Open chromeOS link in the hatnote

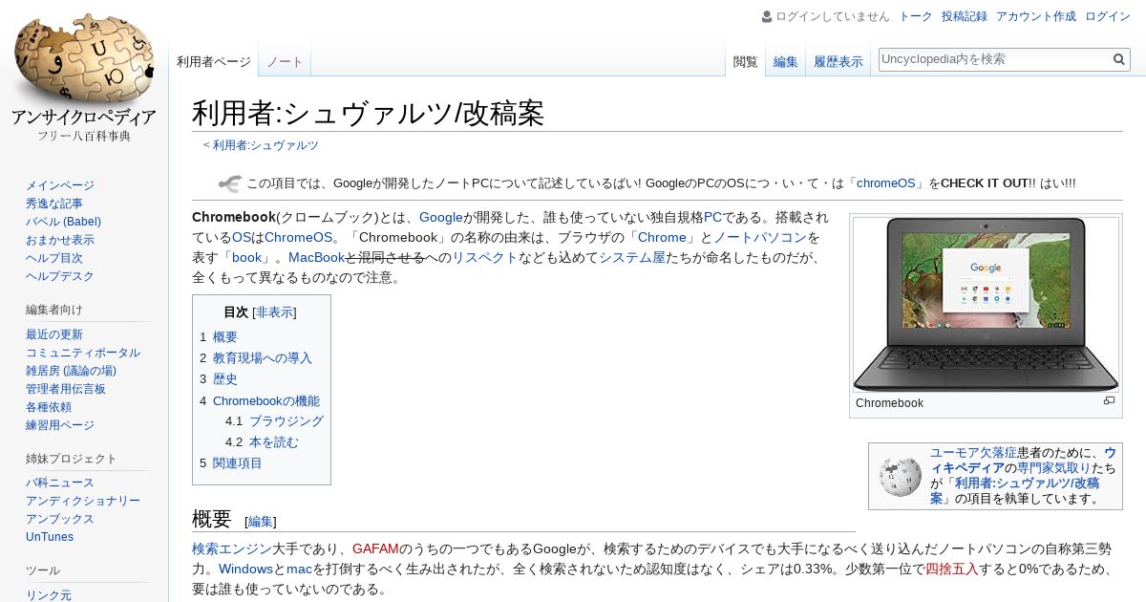click(886, 183)
